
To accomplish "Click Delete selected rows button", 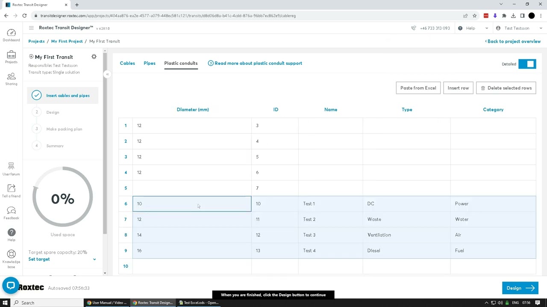I will pyautogui.click(x=506, y=88).
